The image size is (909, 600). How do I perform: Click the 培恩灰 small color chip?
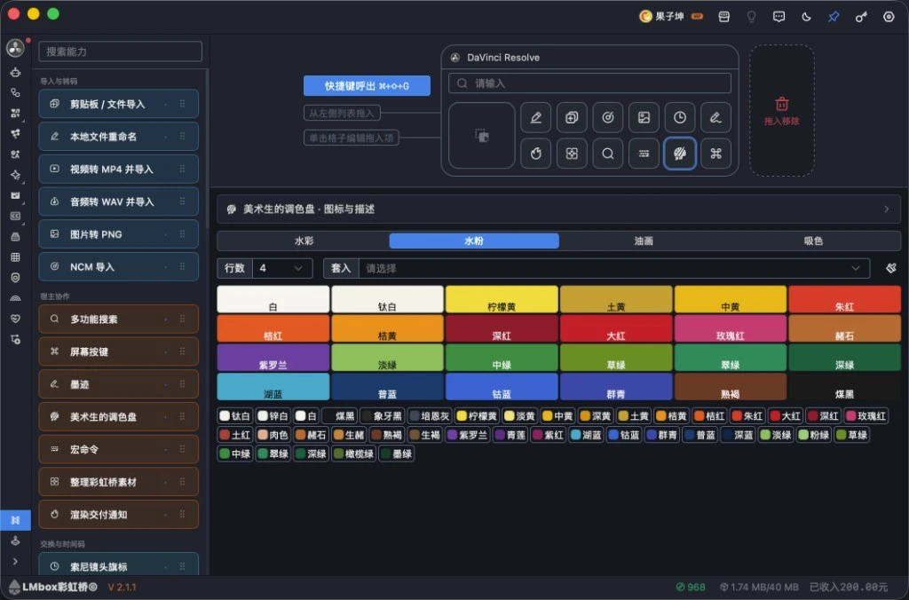tap(430, 416)
